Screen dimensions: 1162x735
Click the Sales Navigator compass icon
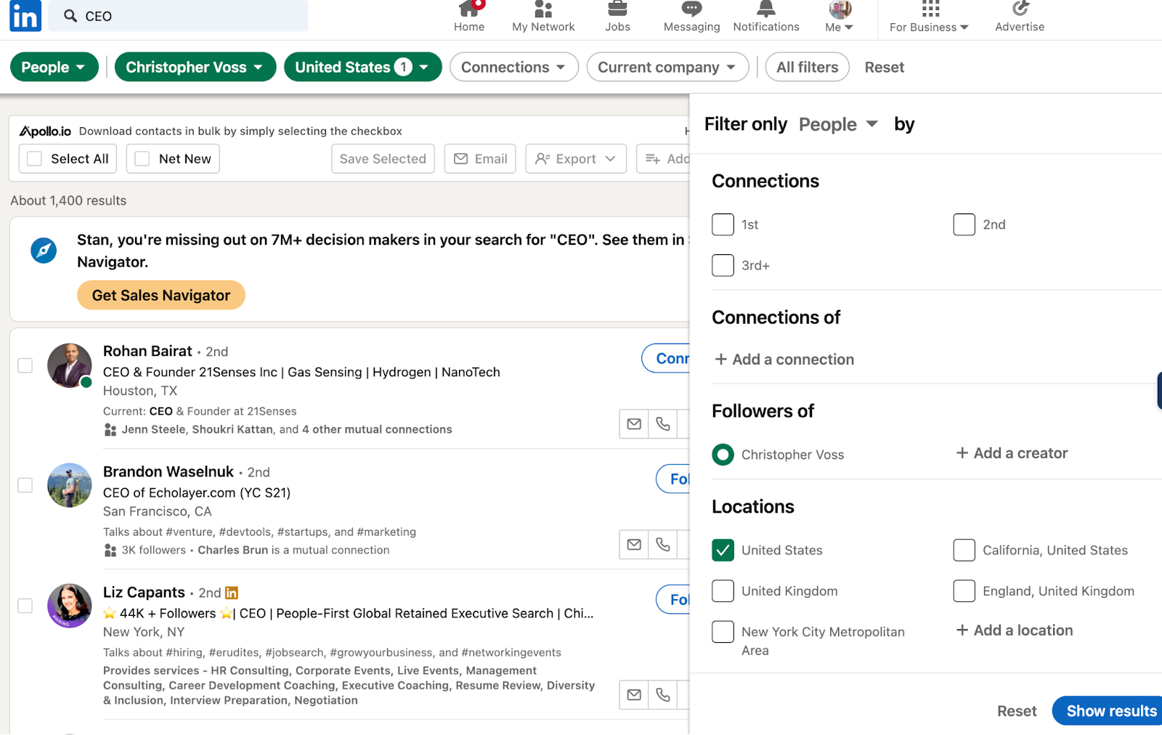tap(44, 251)
